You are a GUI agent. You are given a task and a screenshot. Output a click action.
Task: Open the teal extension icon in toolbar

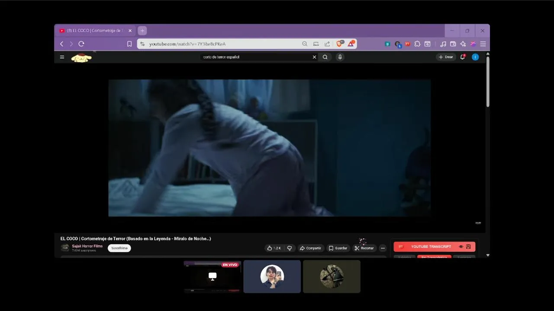click(387, 44)
